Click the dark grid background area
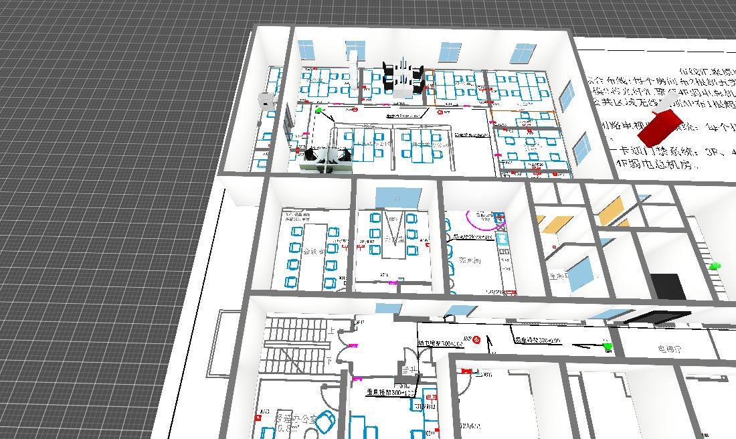736x439 pixels. click(x=100, y=201)
